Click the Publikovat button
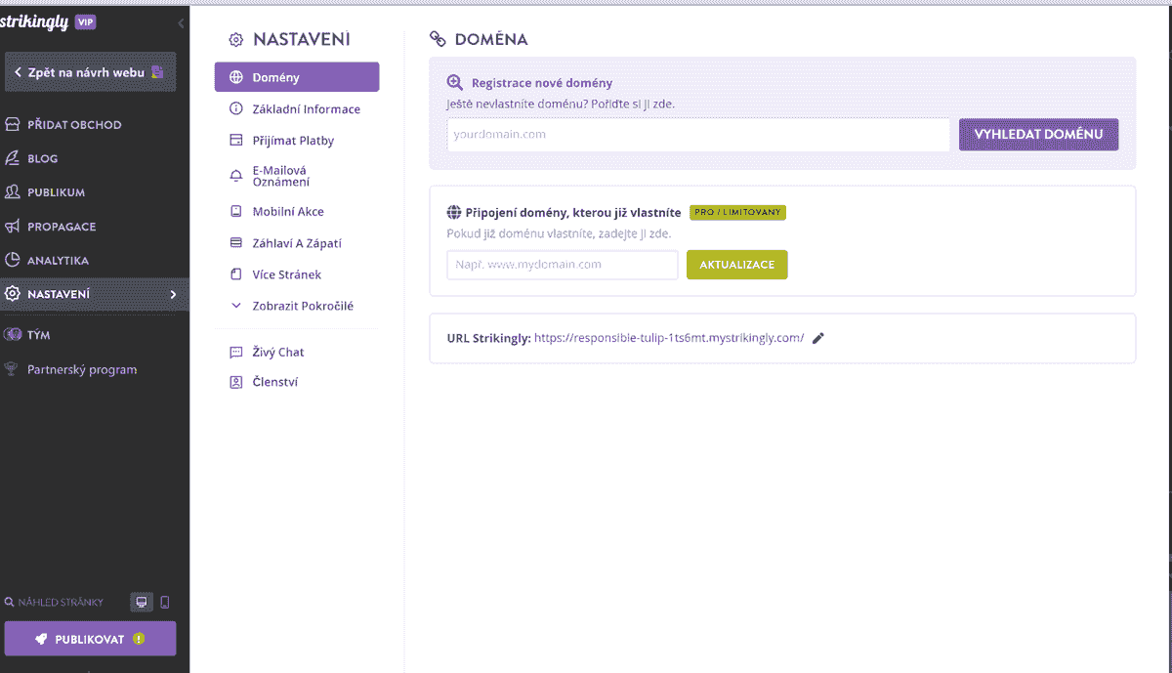 coord(90,639)
